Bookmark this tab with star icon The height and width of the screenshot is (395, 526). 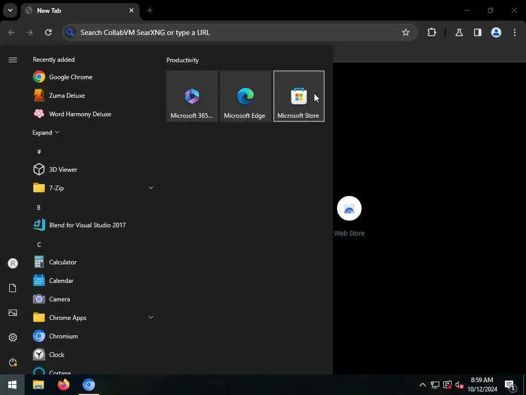406,32
